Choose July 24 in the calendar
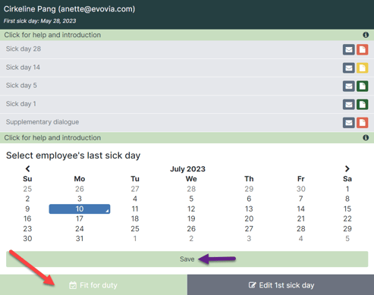 [80, 229]
